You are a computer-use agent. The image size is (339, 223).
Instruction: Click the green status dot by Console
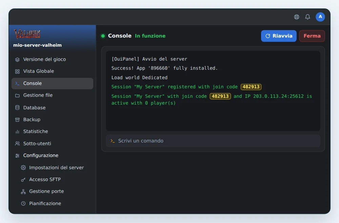point(103,36)
